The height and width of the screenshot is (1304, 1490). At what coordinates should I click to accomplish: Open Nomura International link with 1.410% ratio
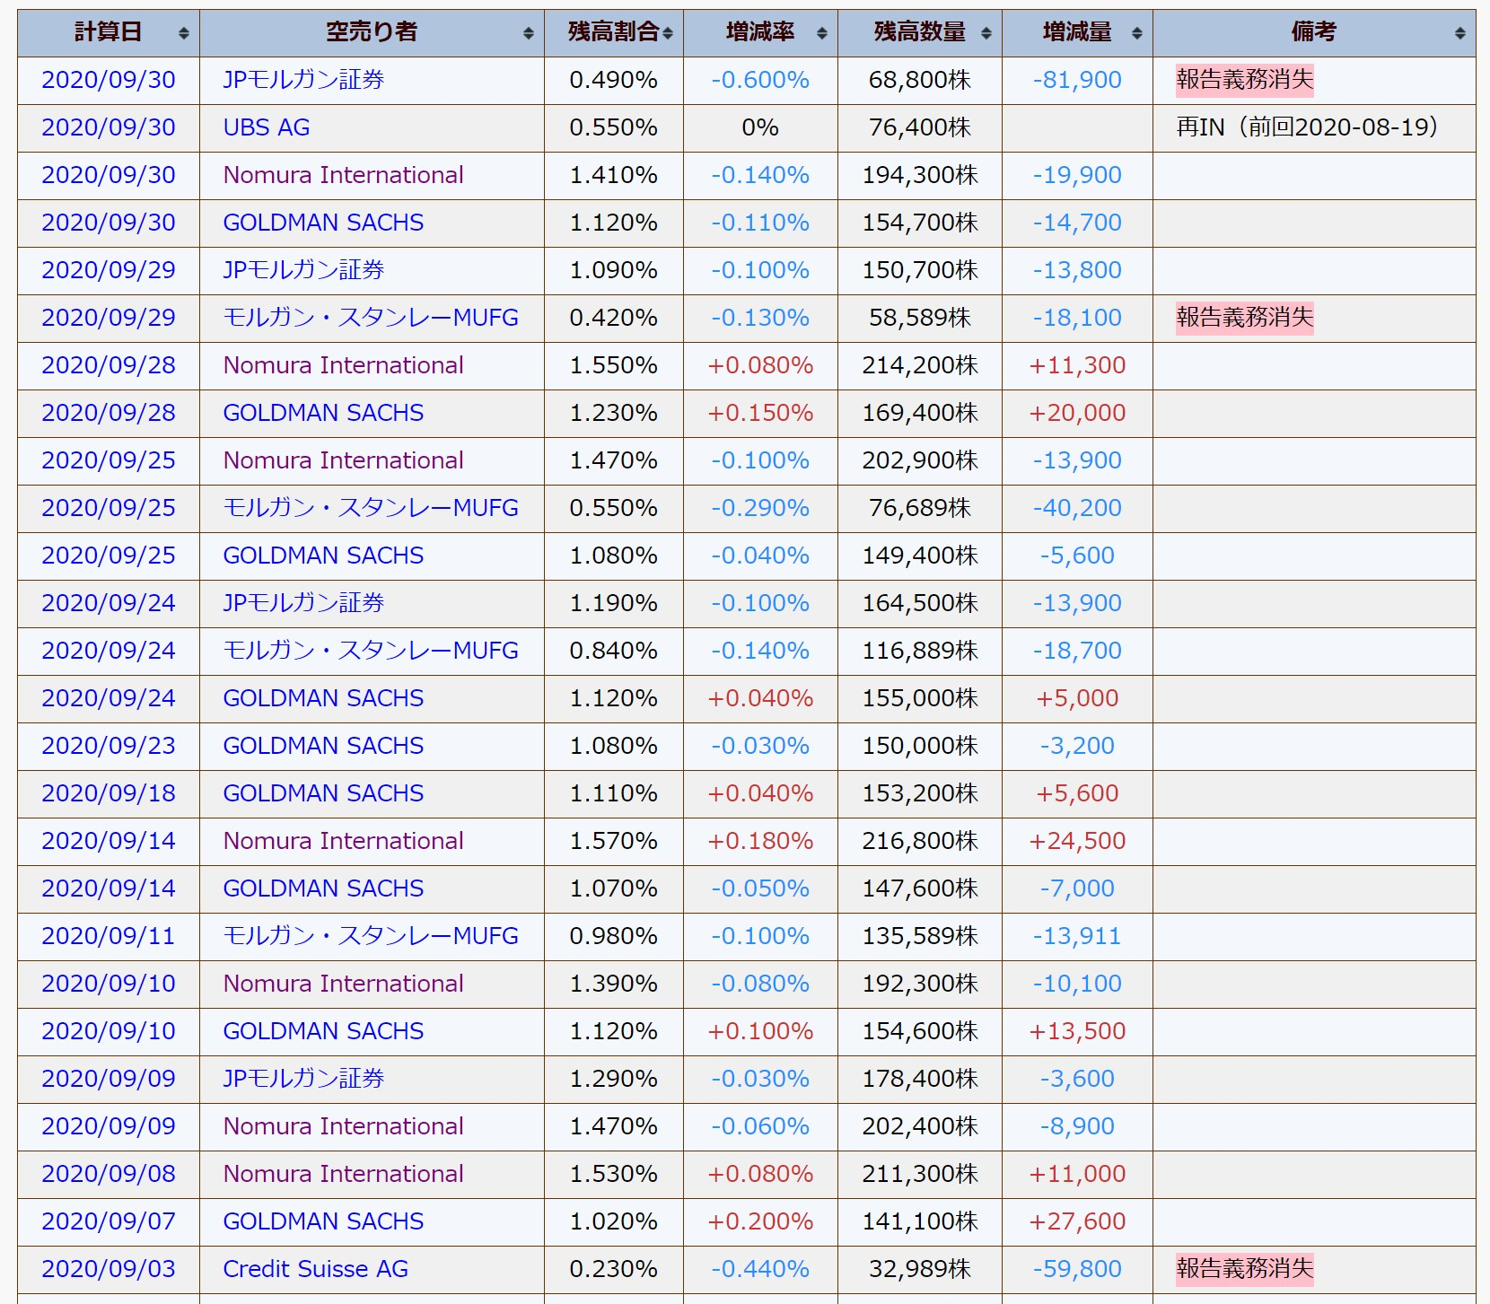click(x=343, y=175)
